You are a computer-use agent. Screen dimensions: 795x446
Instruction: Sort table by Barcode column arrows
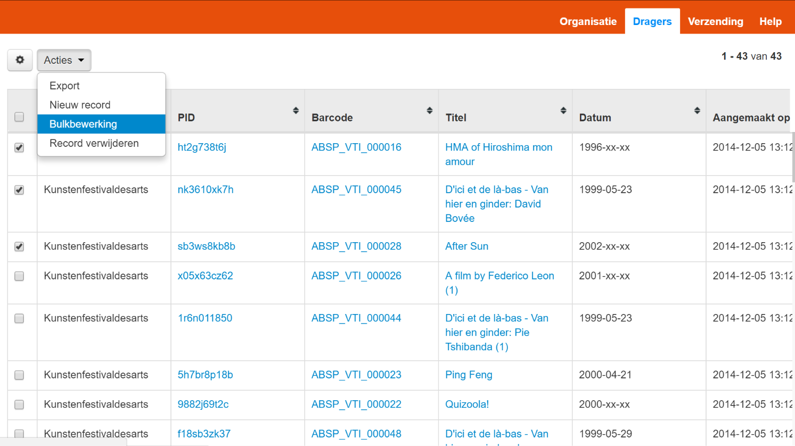click(429, 111)
